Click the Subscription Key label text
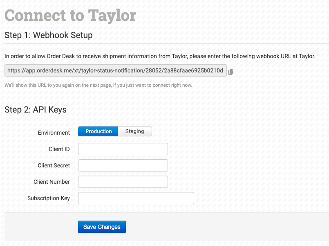Screen dimensions: 329x246 click(x=49, y=198)
